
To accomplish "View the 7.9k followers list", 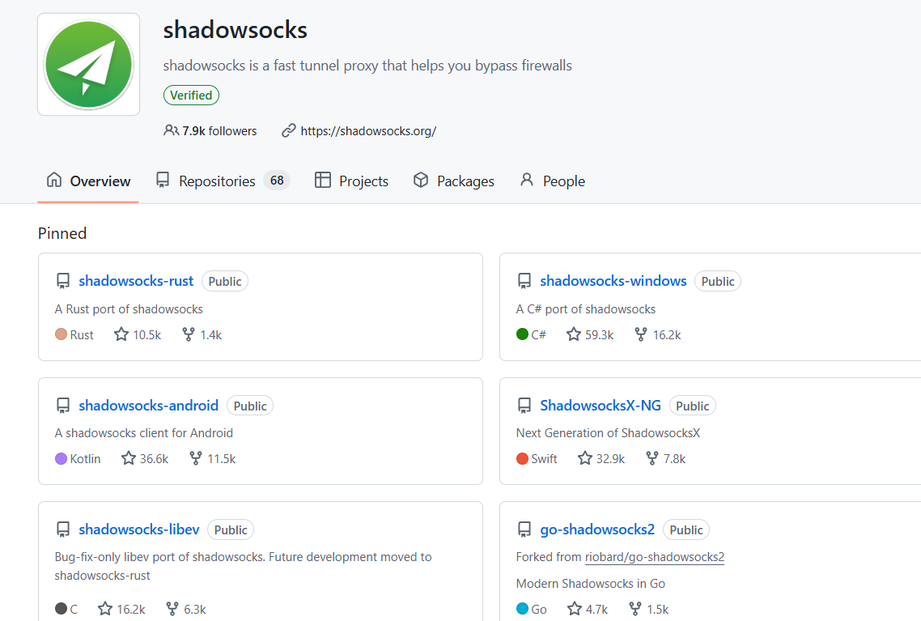I will point(219,131).
